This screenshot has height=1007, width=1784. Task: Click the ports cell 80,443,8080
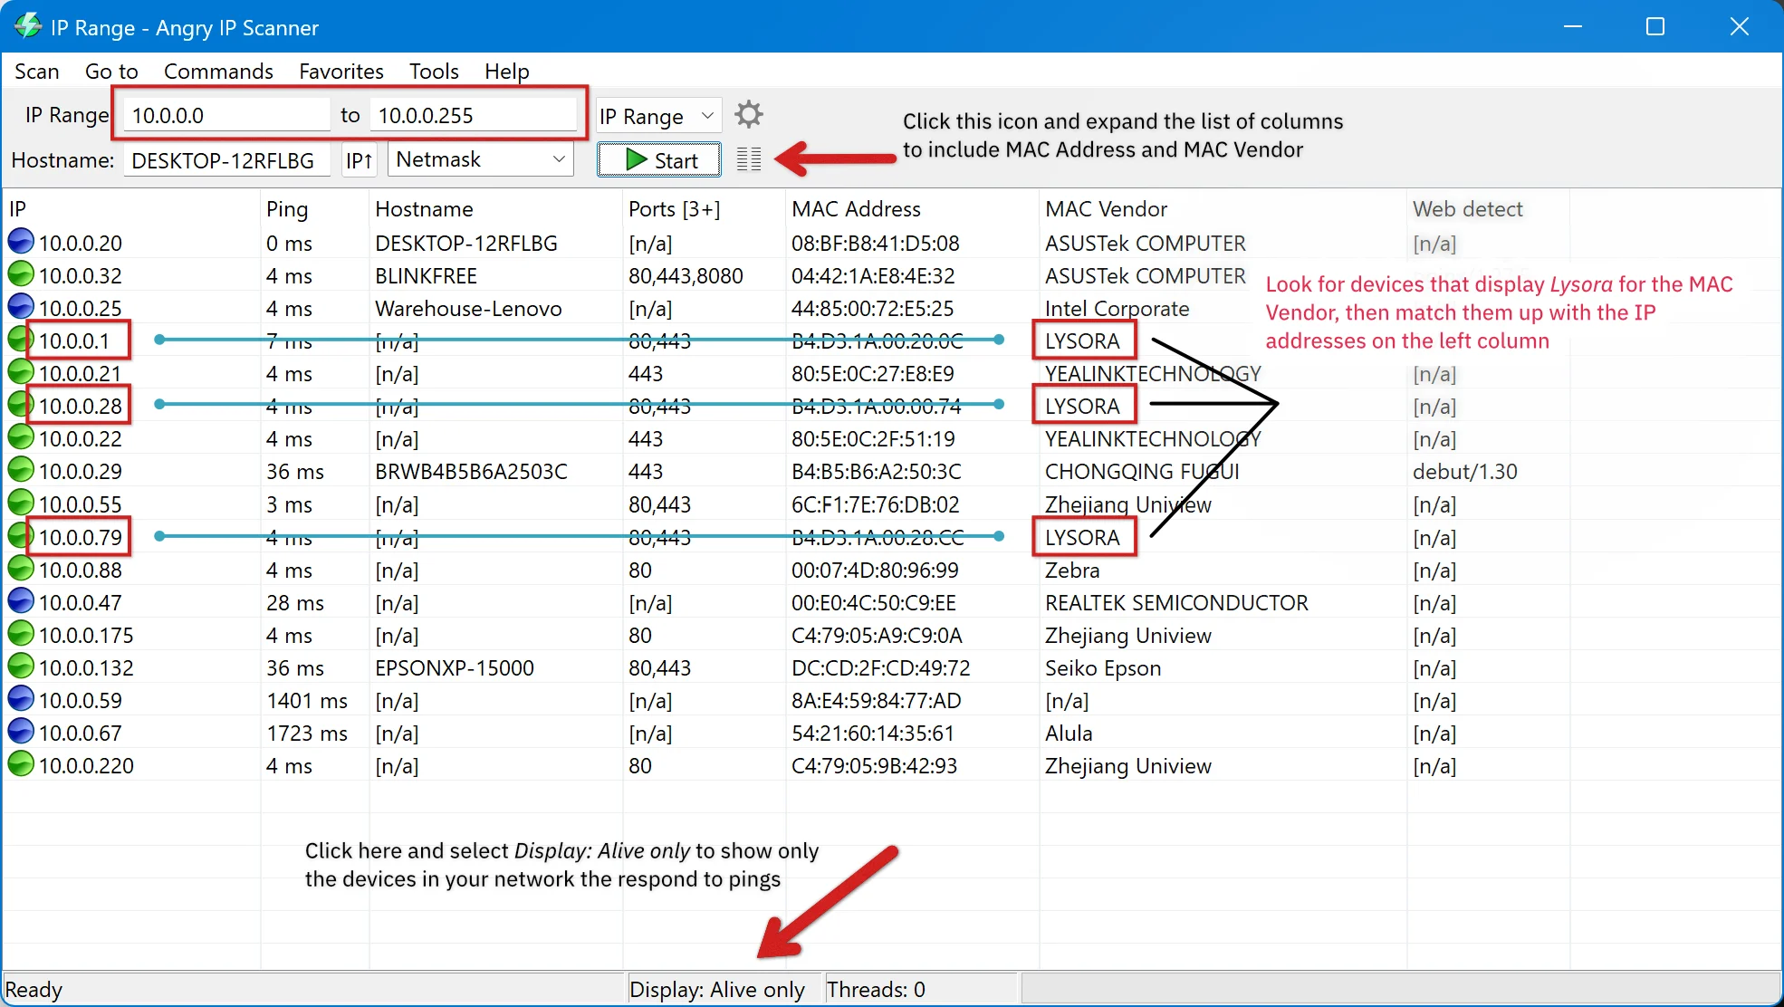coord(686,275)
